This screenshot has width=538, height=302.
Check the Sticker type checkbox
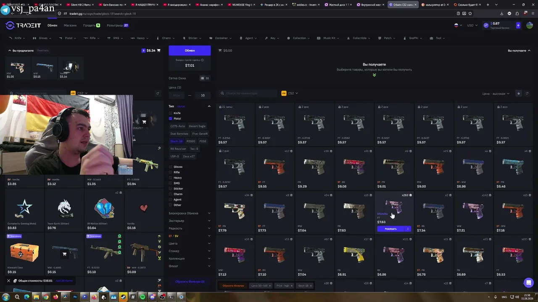tap(171, 189)
